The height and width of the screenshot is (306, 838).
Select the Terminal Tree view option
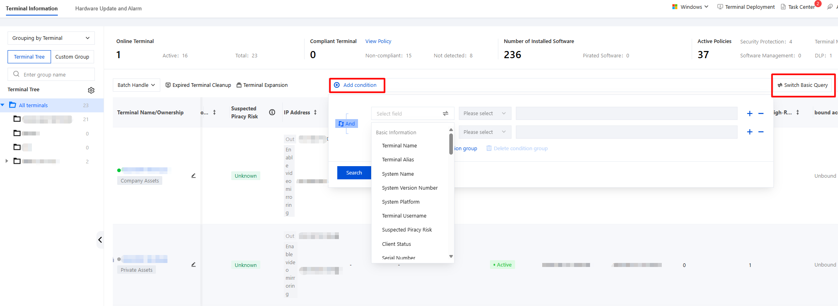tap(29, 57)
